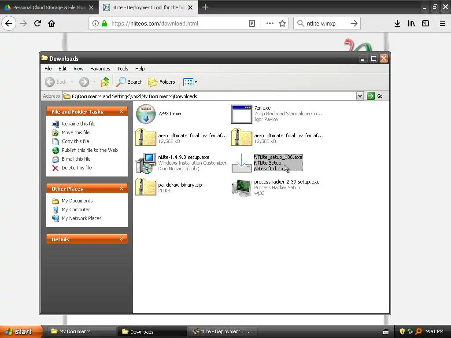Show site information icon in URL bar
The height and width of the screenshot is (338, 451).
click(96, 23)
